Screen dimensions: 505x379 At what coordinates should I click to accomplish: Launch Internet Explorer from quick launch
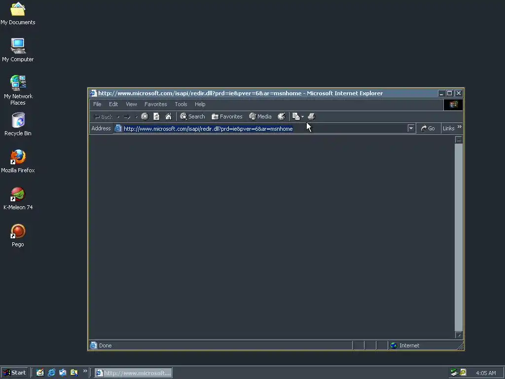(51, 373)
